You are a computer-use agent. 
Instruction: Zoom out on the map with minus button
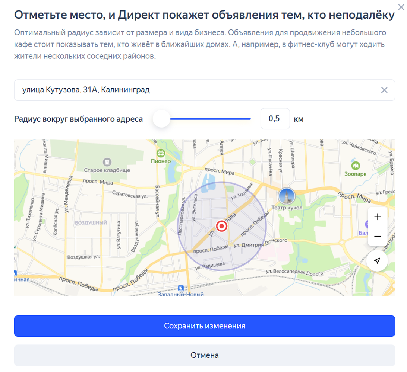point(378,235)
